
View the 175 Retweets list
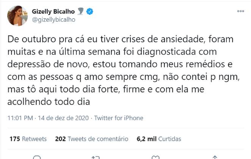(x=28, y=139)
